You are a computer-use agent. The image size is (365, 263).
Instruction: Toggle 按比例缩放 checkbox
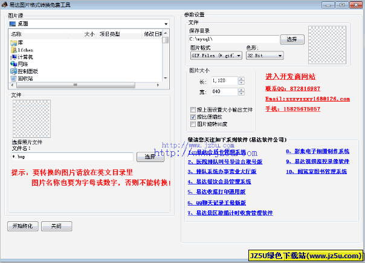coord(193,117)
